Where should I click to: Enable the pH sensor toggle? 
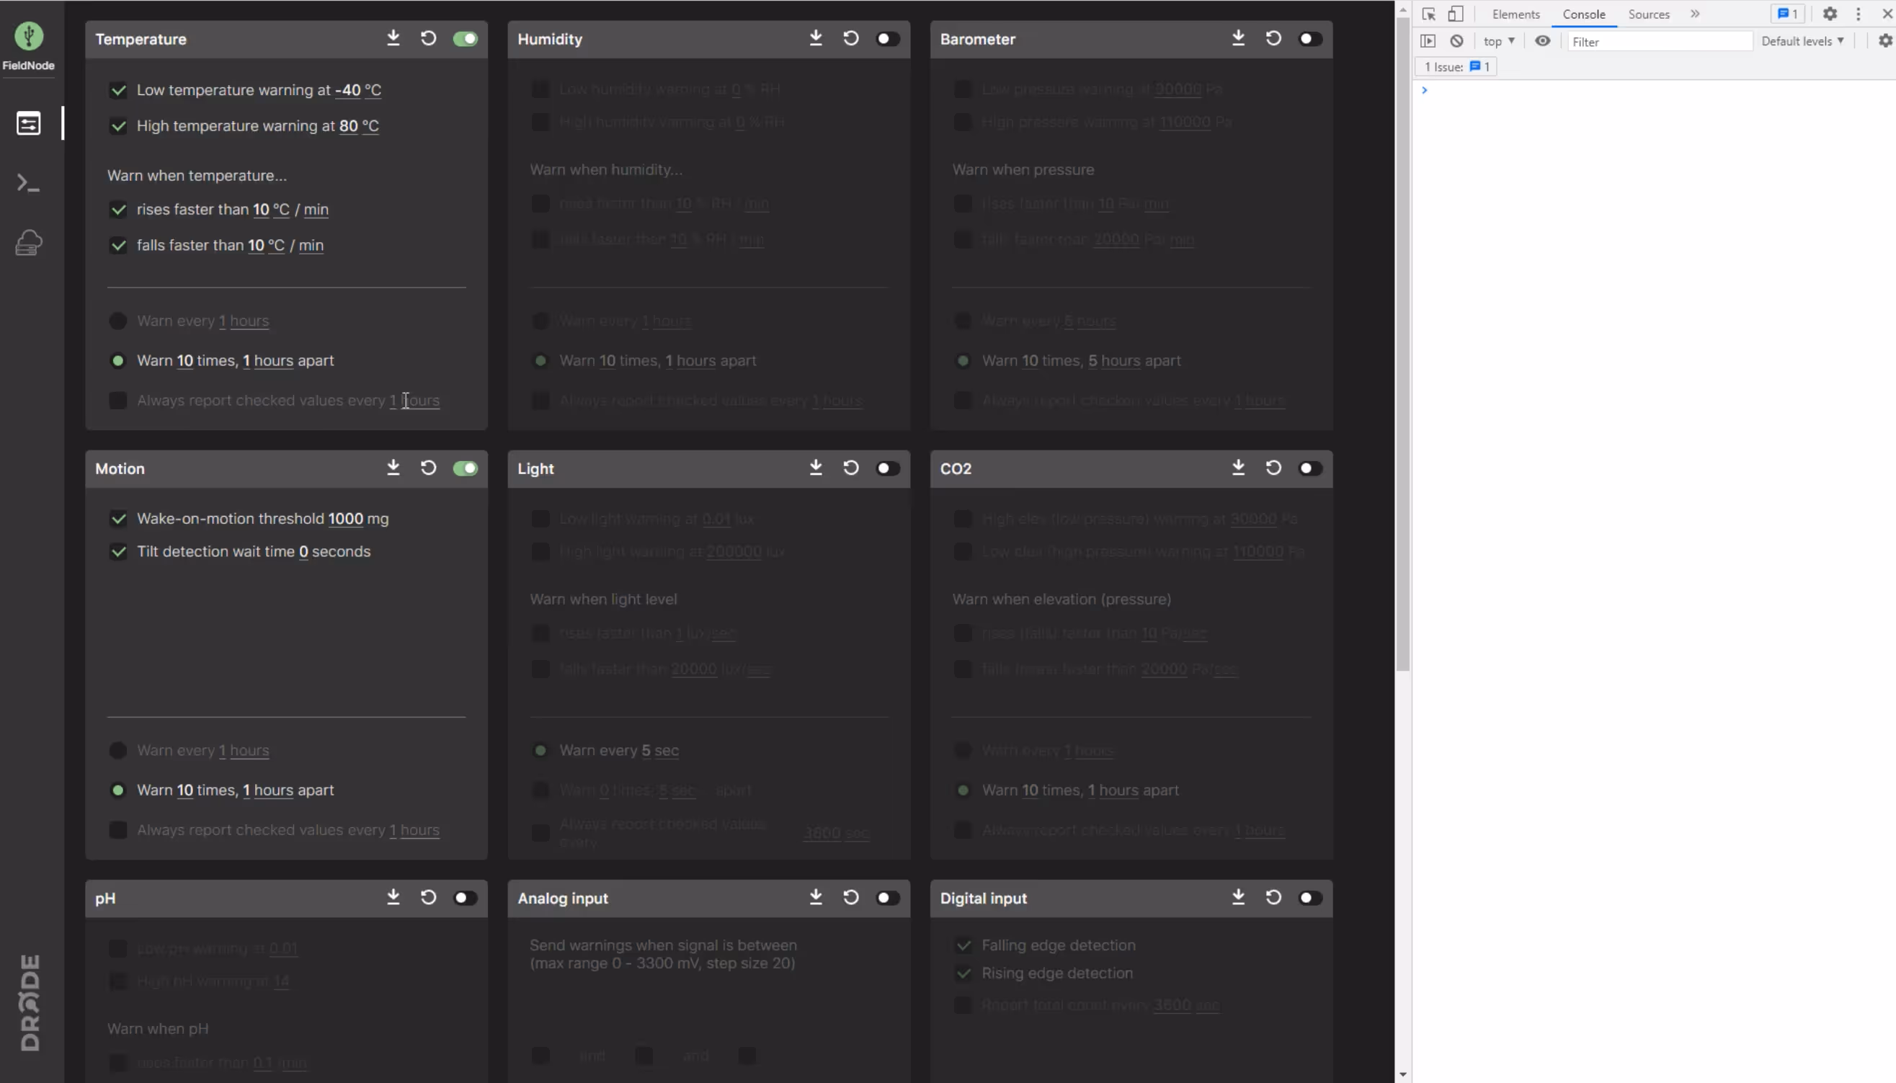466,898
